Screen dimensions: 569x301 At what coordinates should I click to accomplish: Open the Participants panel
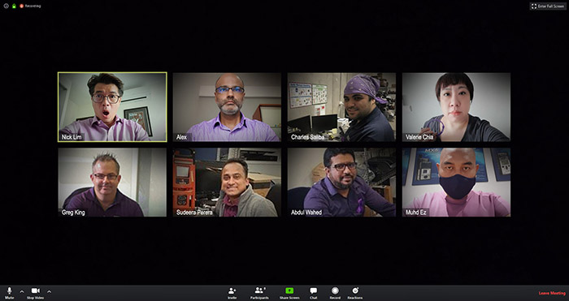click(259, 293)
